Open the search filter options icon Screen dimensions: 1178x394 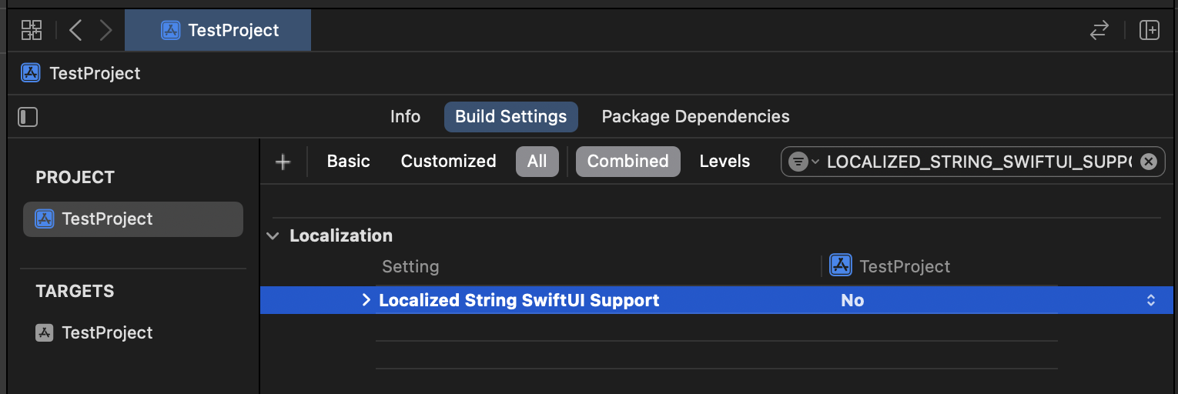[x=802, y=162]
